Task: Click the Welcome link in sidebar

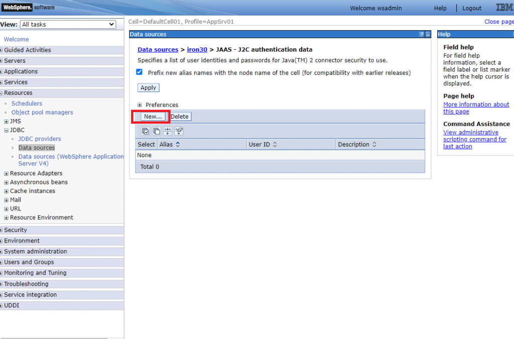Action: [17, 39]
